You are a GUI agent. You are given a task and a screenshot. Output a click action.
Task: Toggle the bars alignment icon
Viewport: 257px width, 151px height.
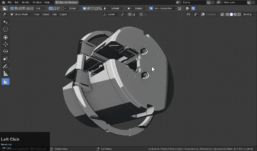point(88,8)
